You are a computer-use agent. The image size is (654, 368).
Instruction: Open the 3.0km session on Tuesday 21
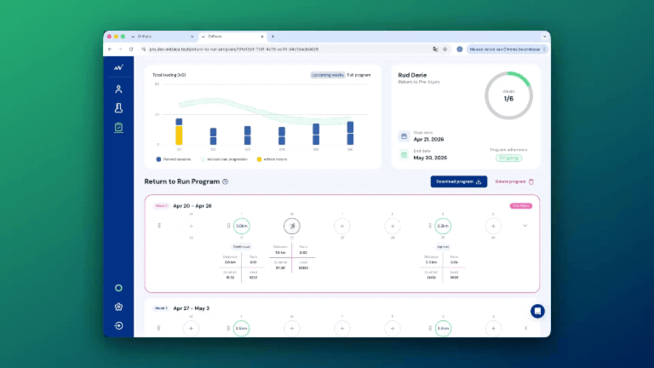pyautogui.click(x=242, y=226)
